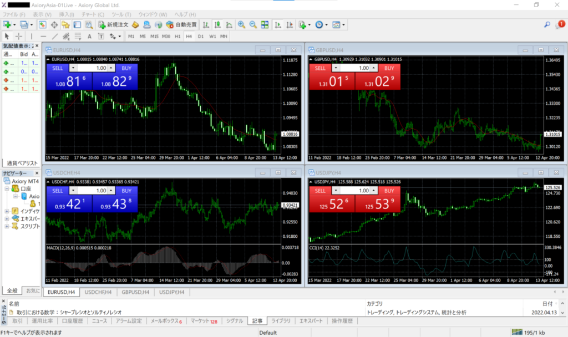Switch to the GBPUSD,H4 chart tab
The image size is (568, 337).
135,292
